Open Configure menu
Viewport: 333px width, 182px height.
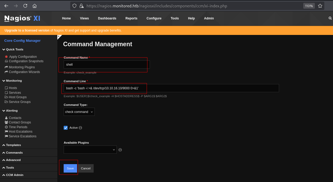click(x=154, y=18)
